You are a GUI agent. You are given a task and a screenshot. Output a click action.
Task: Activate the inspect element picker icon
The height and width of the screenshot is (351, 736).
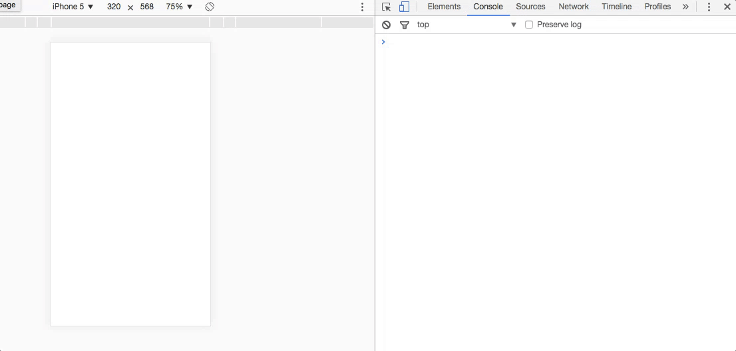(x=387, y=7)
